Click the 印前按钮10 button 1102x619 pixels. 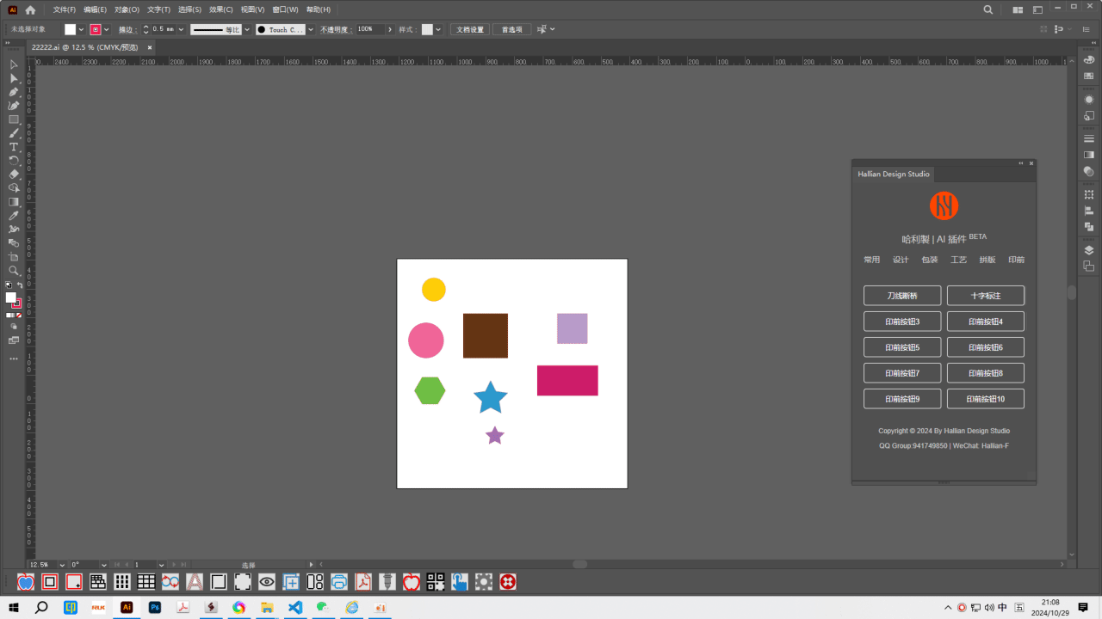(986, 399)
